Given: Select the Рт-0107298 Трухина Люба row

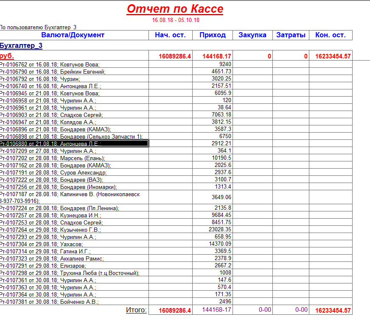Looking at the screenshot, I should [x=70, y=273].
